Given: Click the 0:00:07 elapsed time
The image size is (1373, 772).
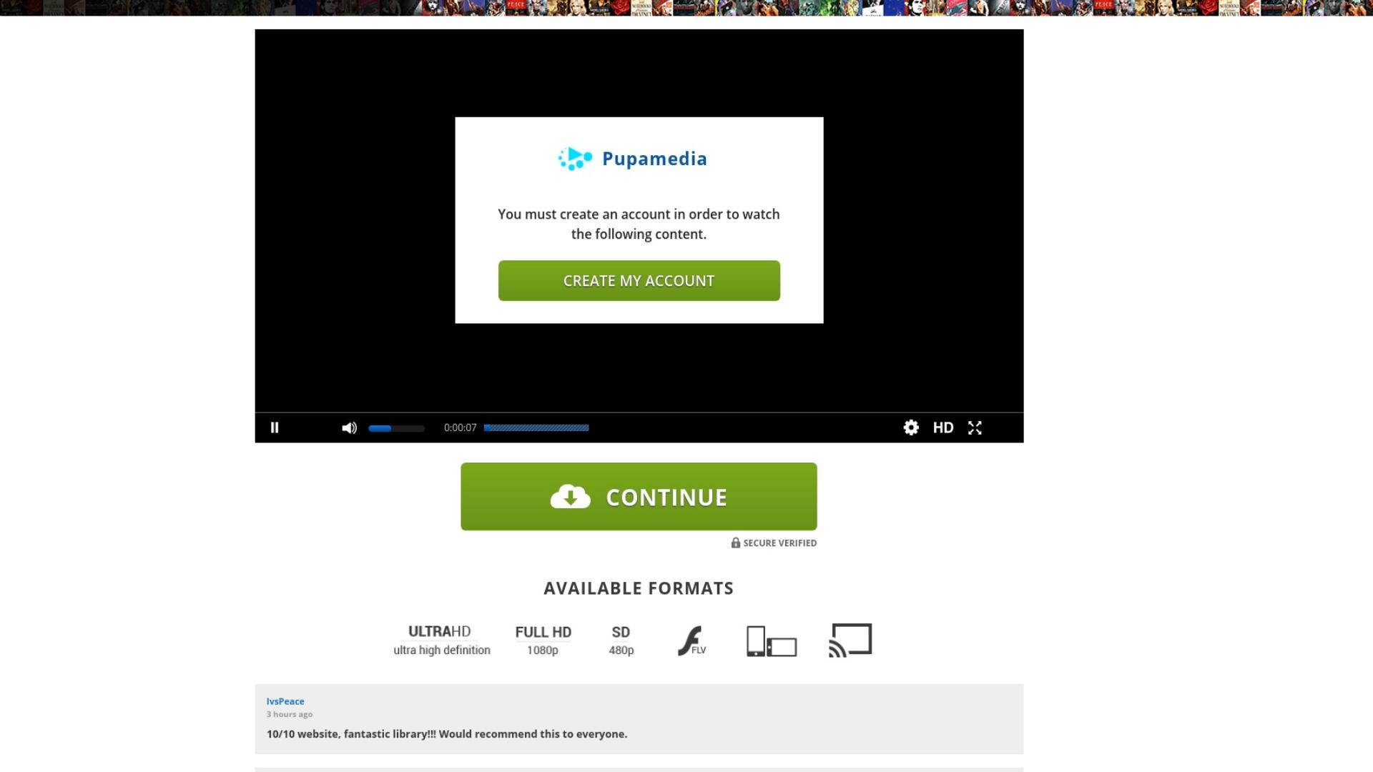Looking at the screenshot, I should click(460, 427).
